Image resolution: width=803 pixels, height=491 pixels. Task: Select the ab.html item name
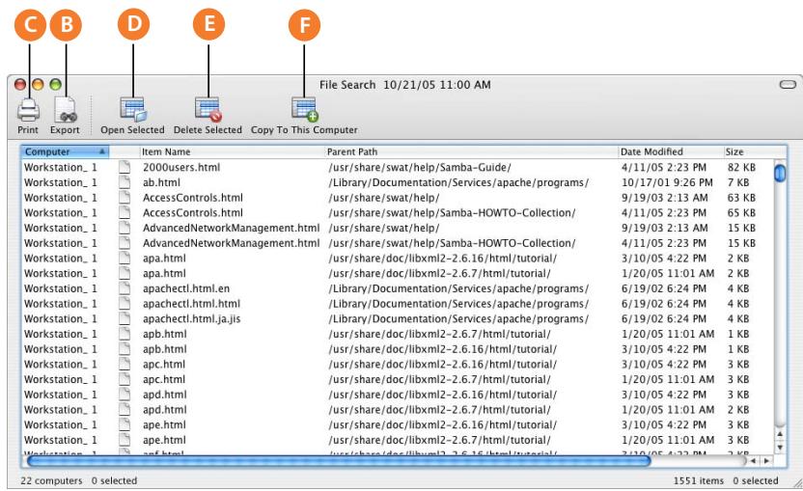click(x=161, y=182)
